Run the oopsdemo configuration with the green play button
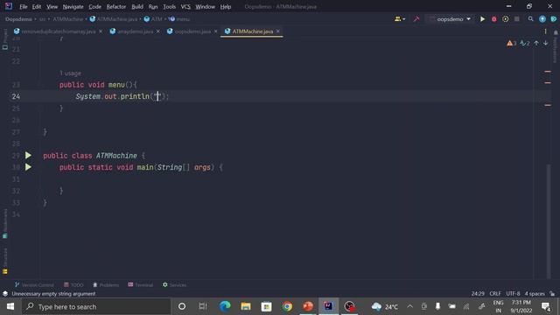Image resolution: width=560 pixels, height=315 pixels. click(x=482, y=19)
